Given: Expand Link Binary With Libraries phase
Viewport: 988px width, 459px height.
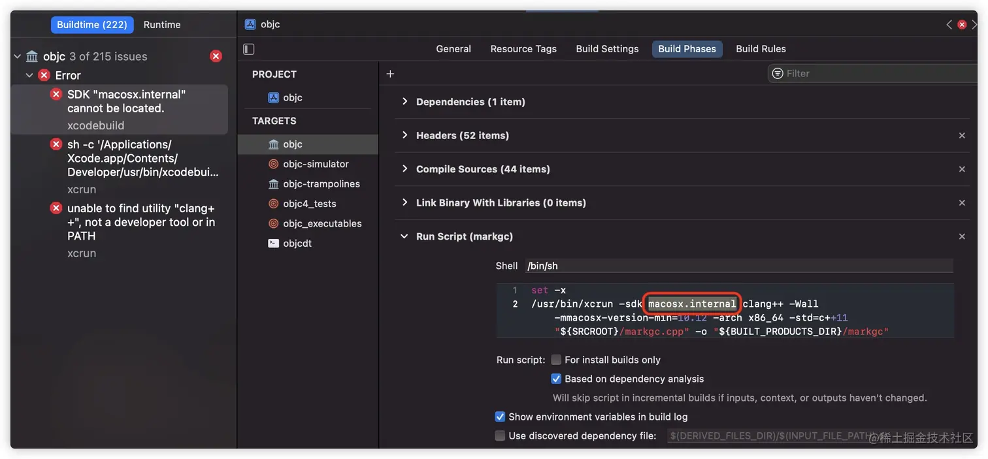Looking at the screenshot, I should click(x=404, y=203).
